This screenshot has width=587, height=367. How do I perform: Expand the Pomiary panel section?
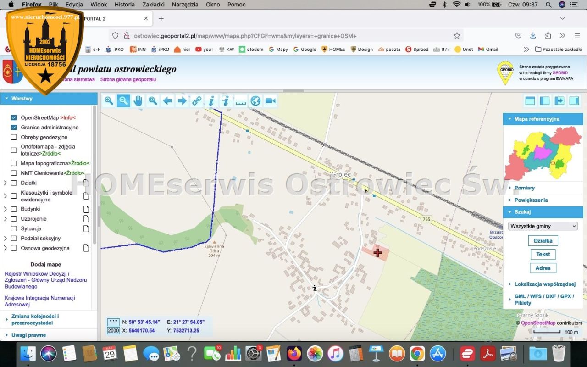(543, 188)
